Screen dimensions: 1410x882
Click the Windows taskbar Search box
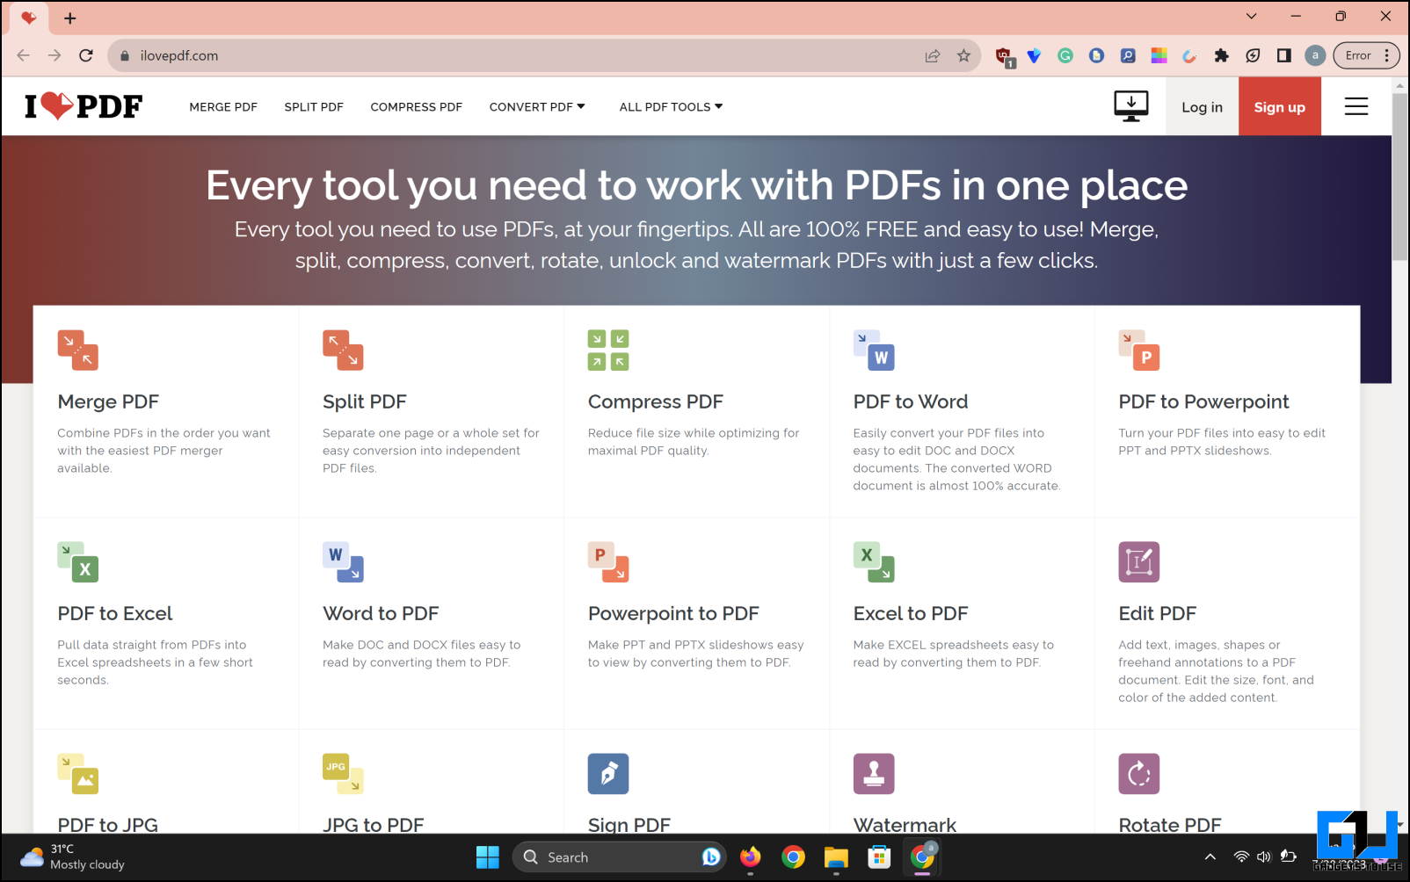[x=620, y=857]
